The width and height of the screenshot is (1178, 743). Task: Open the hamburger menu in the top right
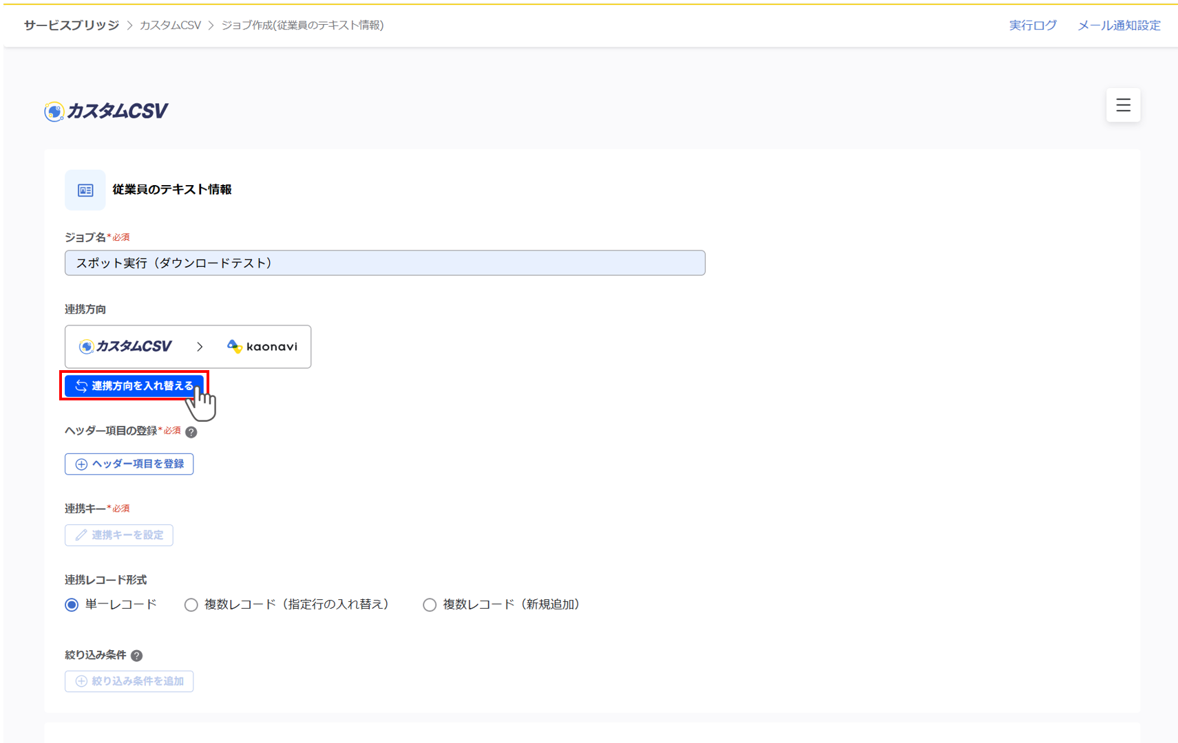coord(1123,105)
